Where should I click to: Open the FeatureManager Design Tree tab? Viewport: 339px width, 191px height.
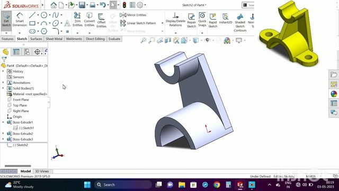click(x=6, y=52)
